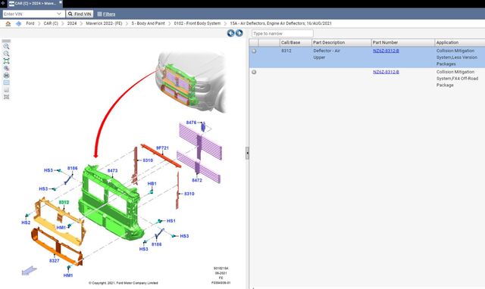Screen dimensions: 485x289
Task: Open the Enter VIN dropdown arrow
Action: point(59,14)
